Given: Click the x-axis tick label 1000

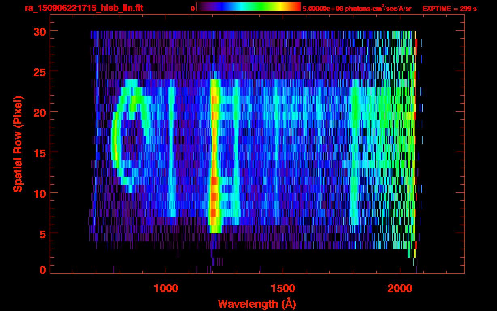Looking at the screenshot, I should (x=166, y=289).
